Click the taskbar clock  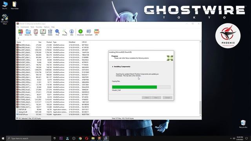click(x=240, y=138)
